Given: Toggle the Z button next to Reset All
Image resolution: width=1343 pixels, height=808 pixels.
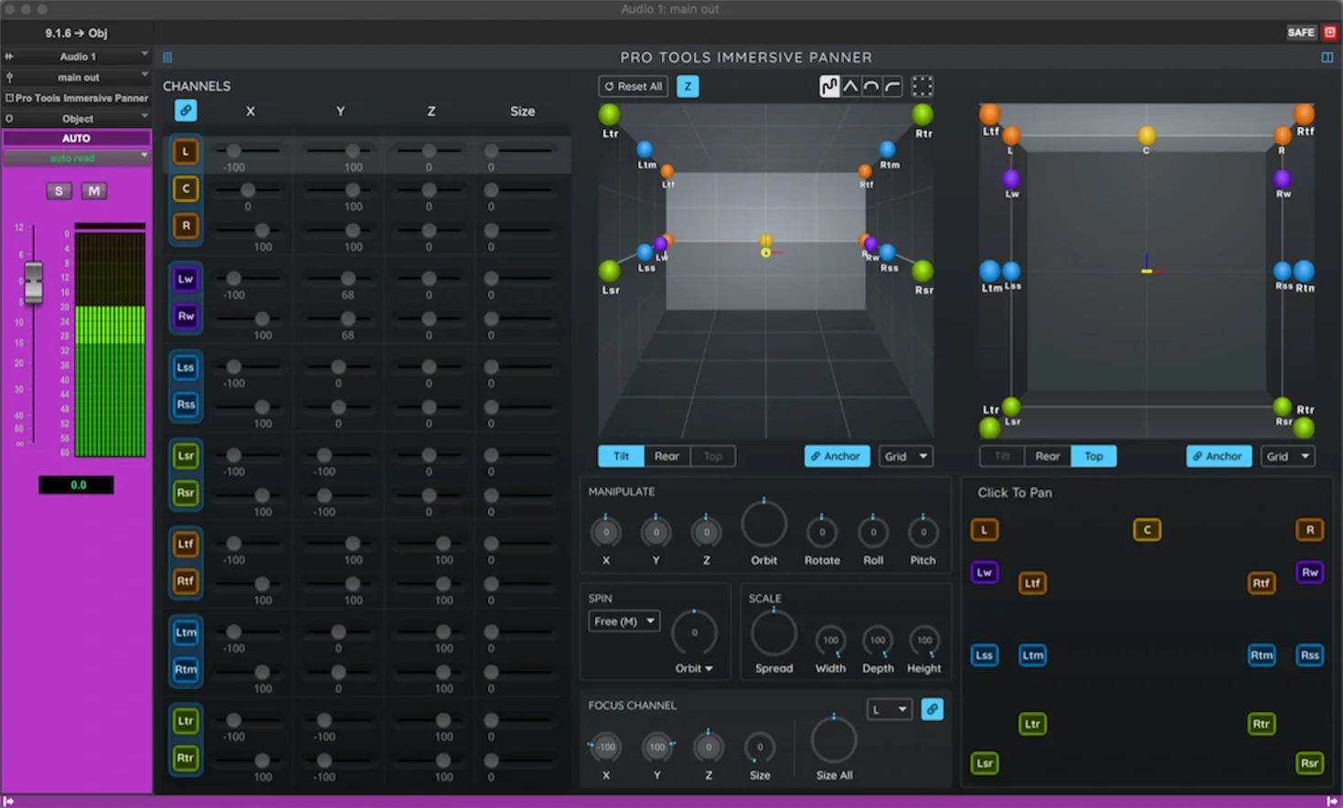Looking at the screenshot, I should (687, 87).
